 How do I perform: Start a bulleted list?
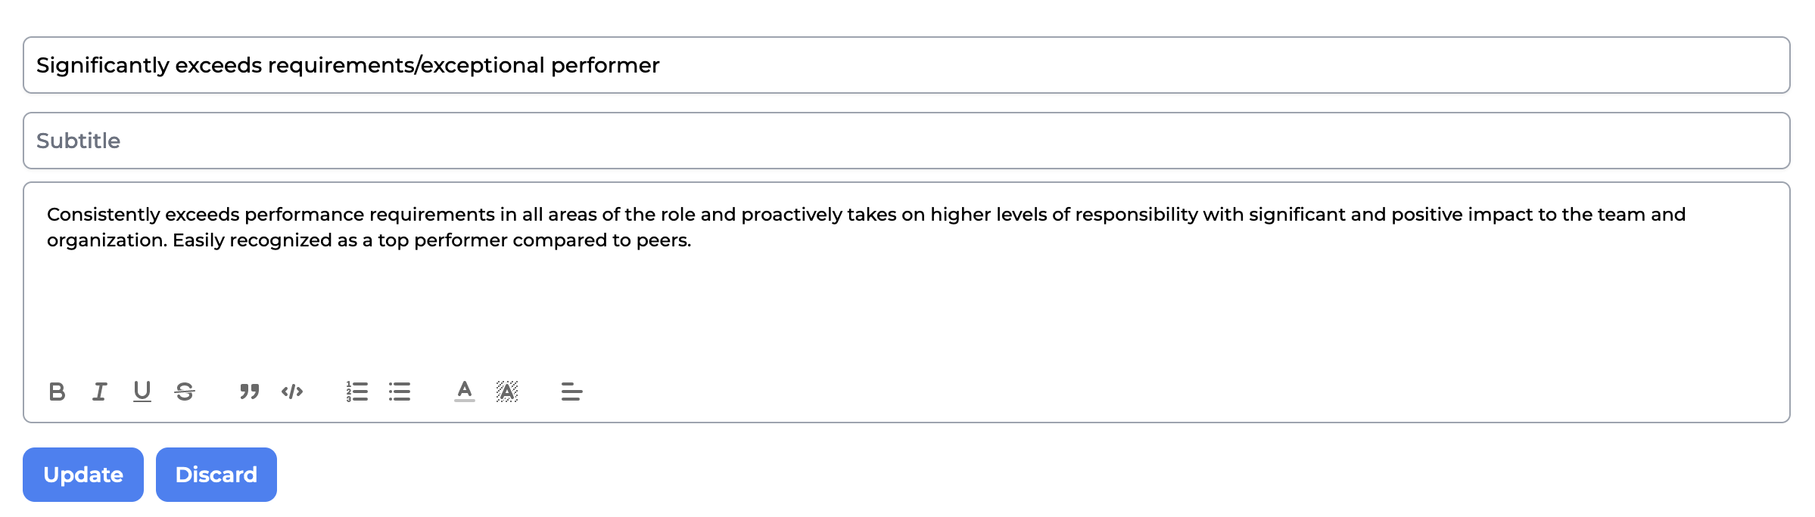(400, 392)
